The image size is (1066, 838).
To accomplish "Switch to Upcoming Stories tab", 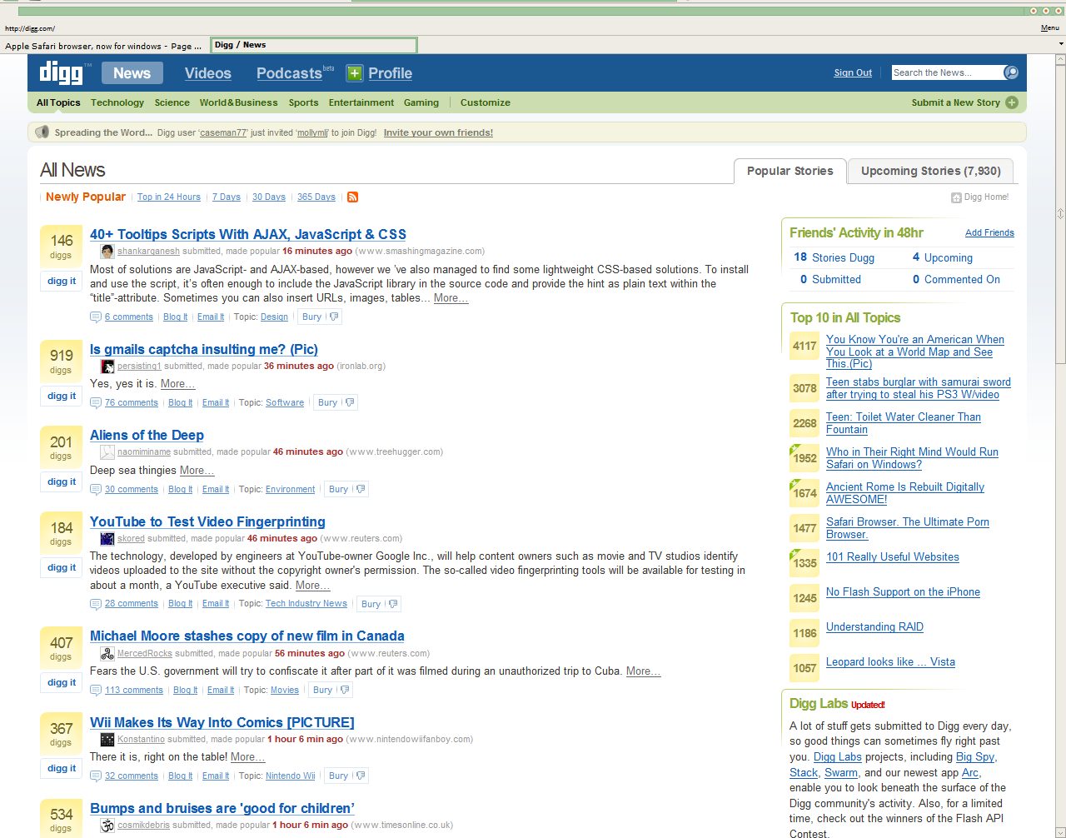I will (x=930, y=171).
